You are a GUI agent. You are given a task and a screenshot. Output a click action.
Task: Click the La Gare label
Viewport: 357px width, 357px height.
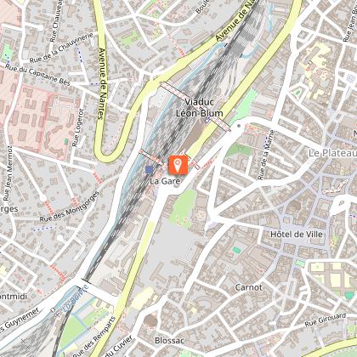coord(165,181)
